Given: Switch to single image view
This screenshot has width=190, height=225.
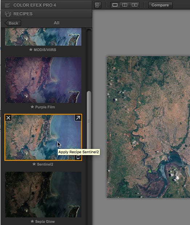Looking at the screenshot, I should [x=115, y=5].
